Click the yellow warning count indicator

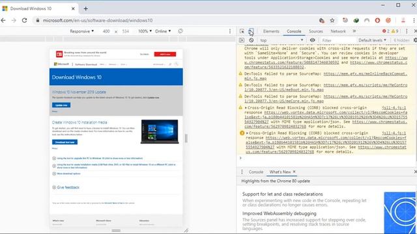coord(395,31)
